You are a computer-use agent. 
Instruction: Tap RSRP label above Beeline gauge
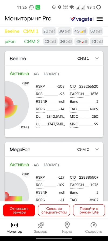[25, 83]
